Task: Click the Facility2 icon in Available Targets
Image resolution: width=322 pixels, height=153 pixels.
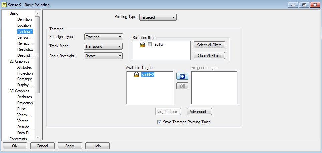Action: pos(136,75)
